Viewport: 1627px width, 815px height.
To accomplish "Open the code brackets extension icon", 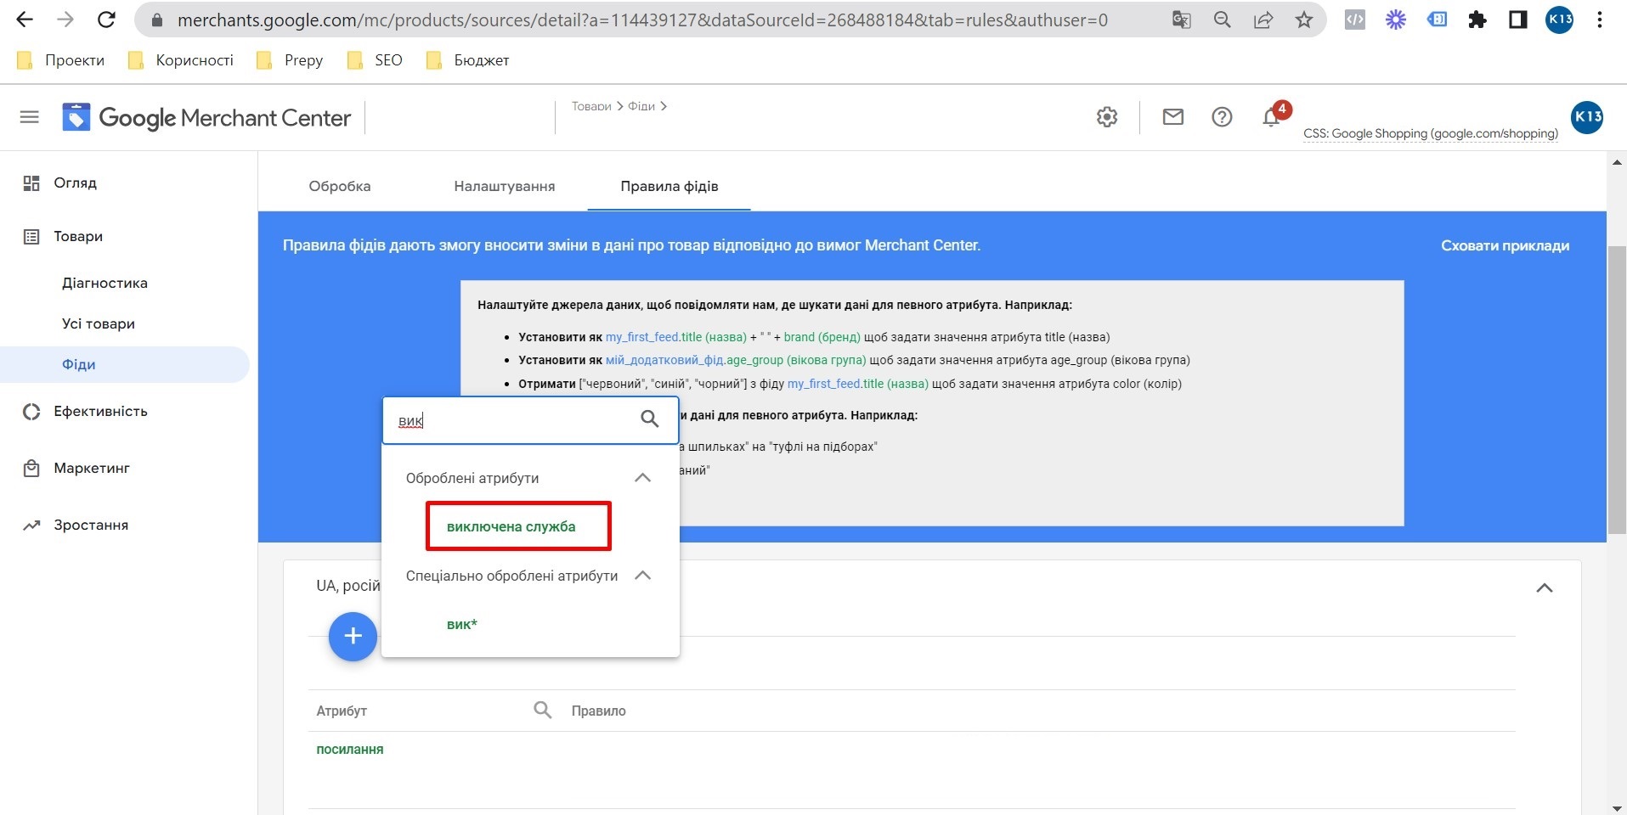I will 1355,20.
